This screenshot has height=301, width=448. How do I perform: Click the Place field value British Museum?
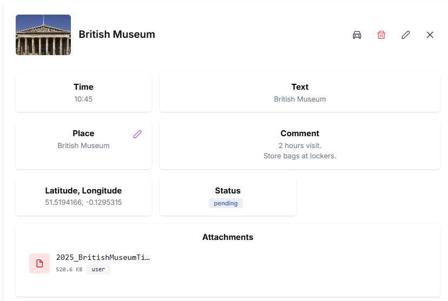(83, 145)
